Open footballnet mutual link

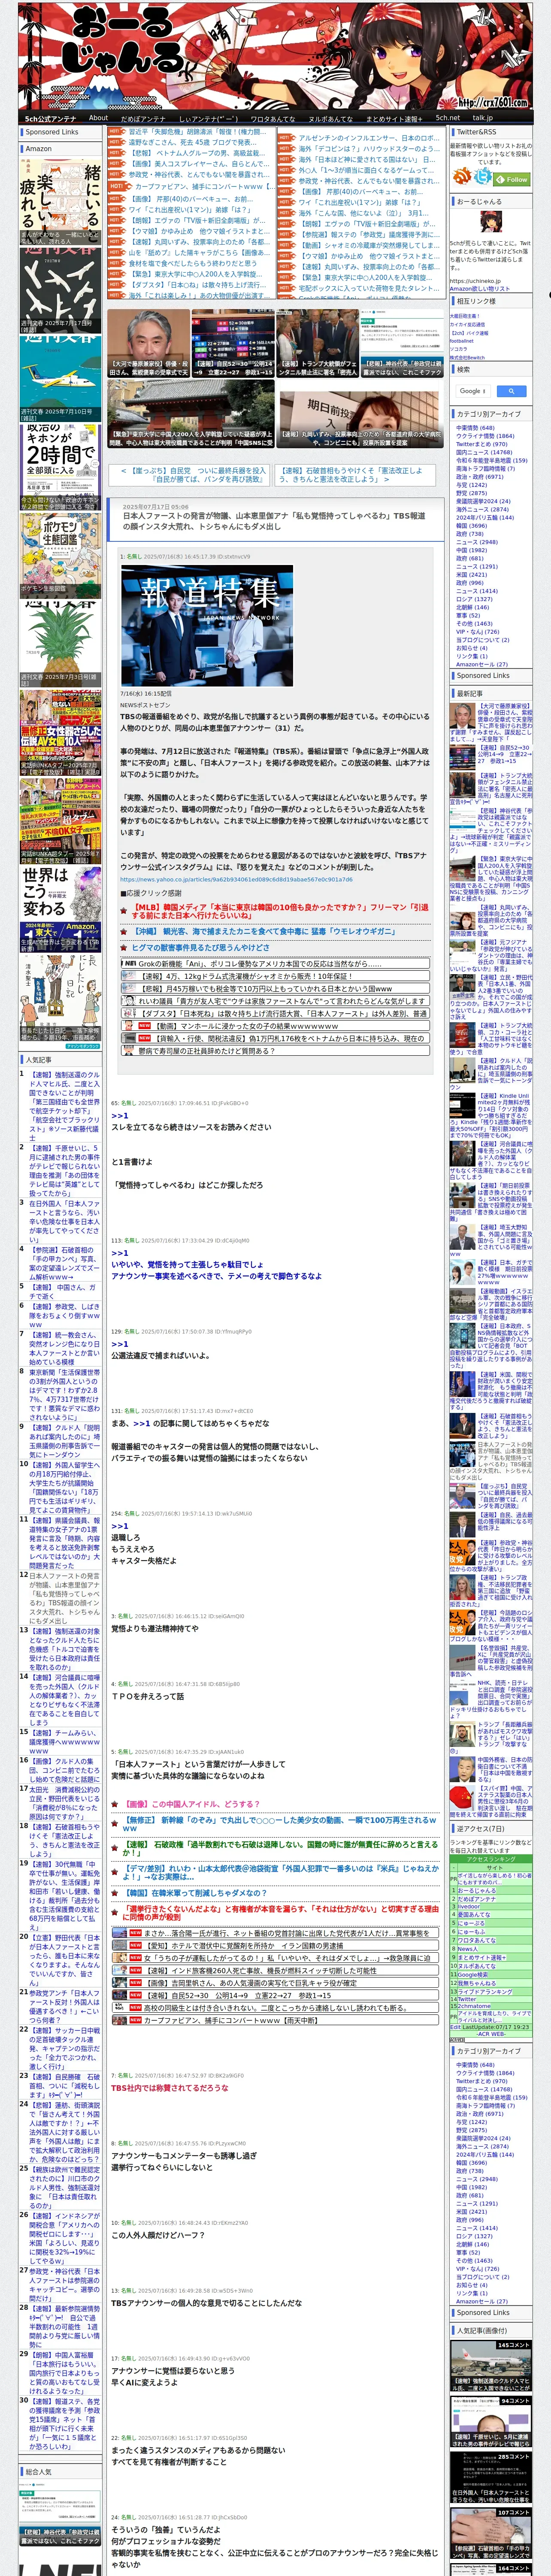click(x=462, y=340)
